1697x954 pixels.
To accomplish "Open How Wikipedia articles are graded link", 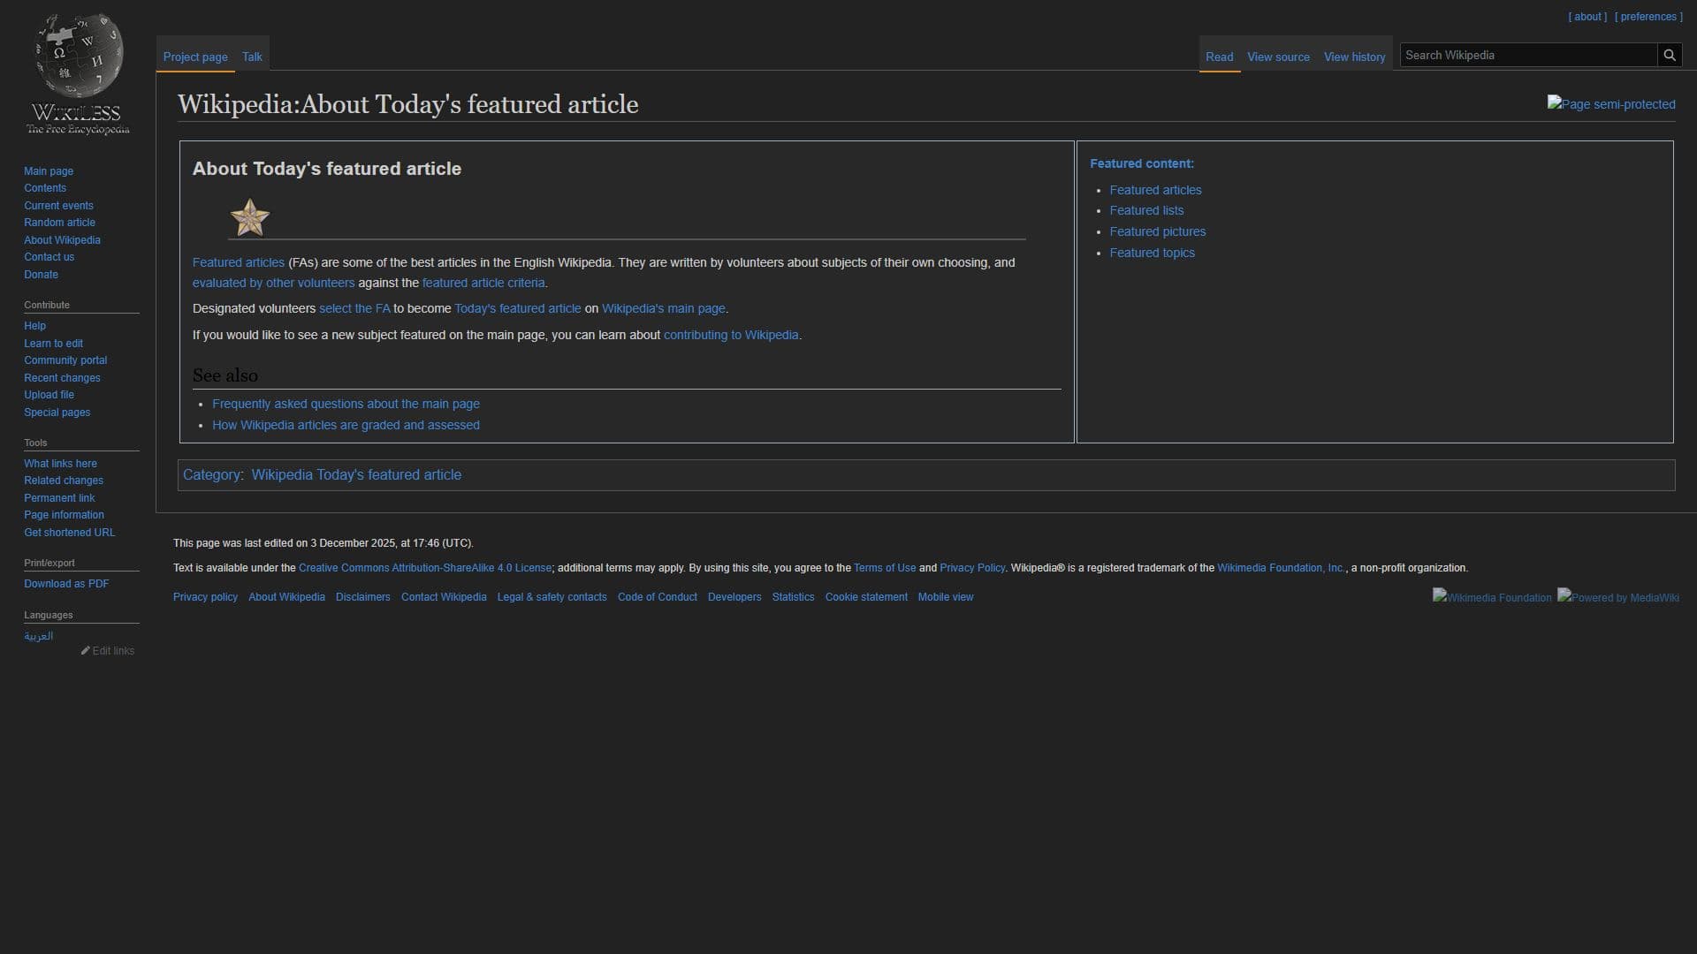I will tap(346, 425).
